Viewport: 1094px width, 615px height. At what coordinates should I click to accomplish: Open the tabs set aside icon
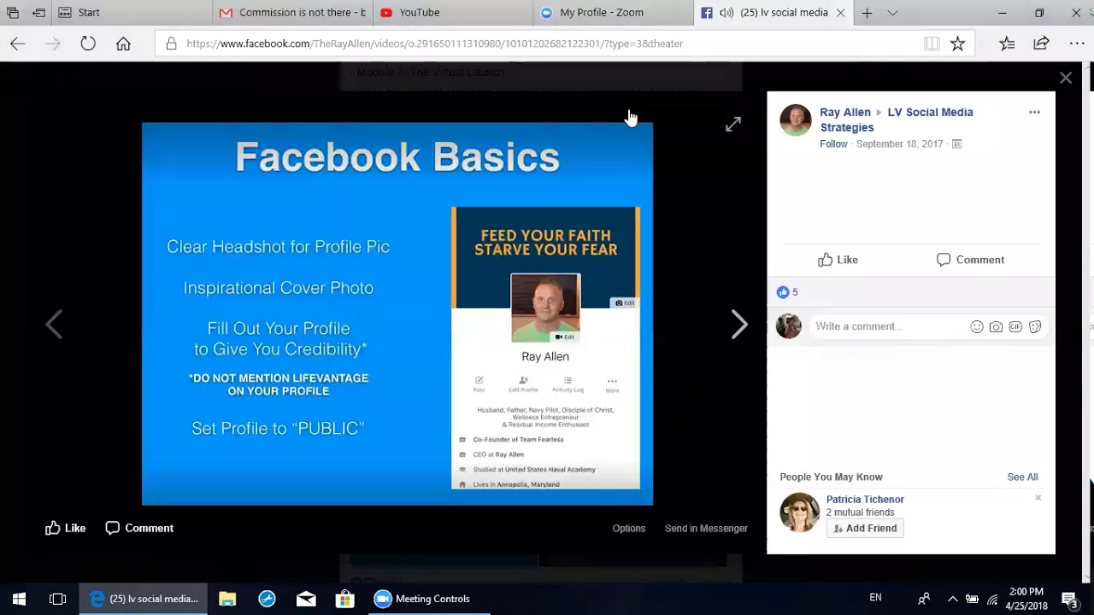point(13,13)
